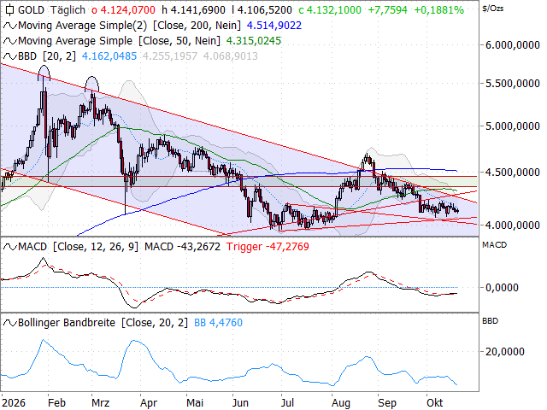Click the 200 MA value 4.514,9022
The width and height of the screenshot is (547, 410).
click(x=274, y=26)
